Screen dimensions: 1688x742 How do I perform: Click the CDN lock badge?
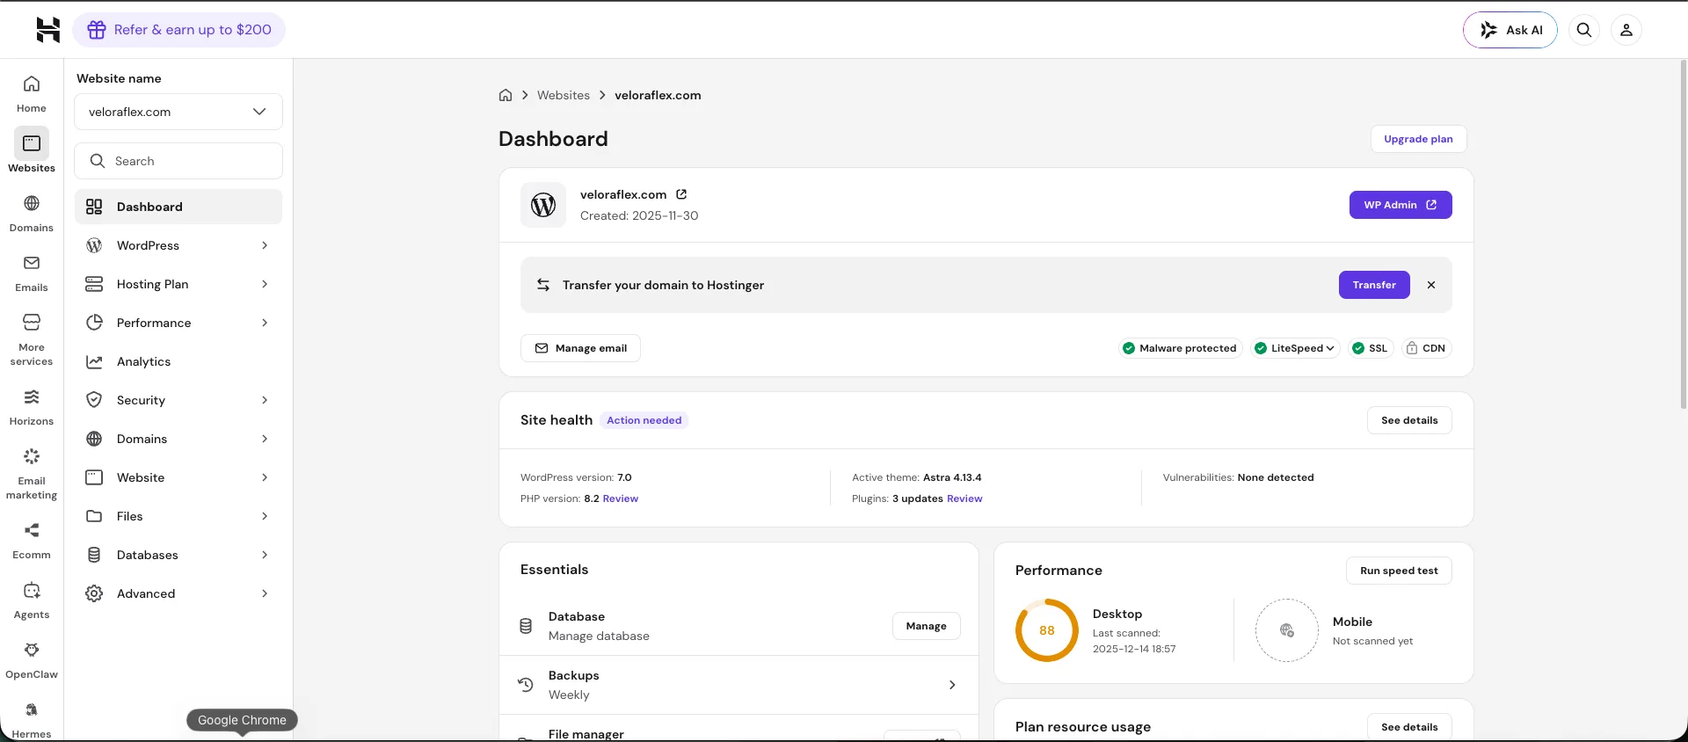point(1426,348)
